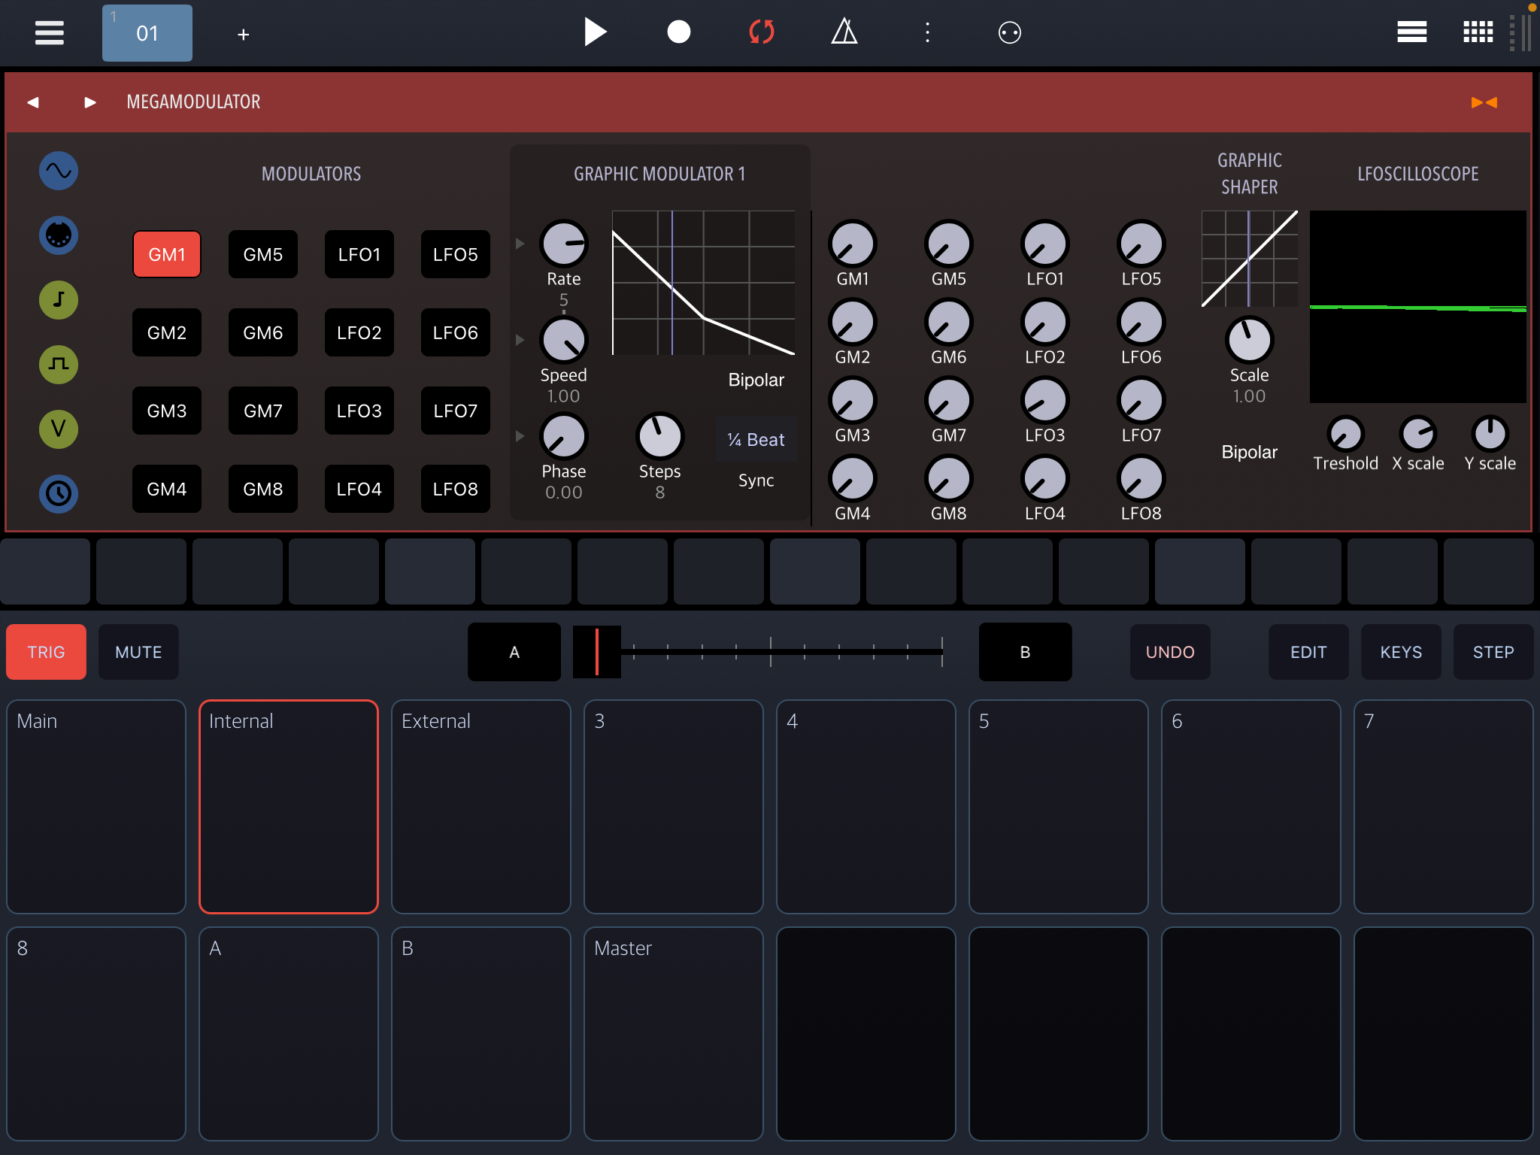Image resolution: width=1540 pixels, height=1155 pixels.
Task: Open the ¼ Beat sync dropdown
Action: pyautogui.click(x=756, y=439)
